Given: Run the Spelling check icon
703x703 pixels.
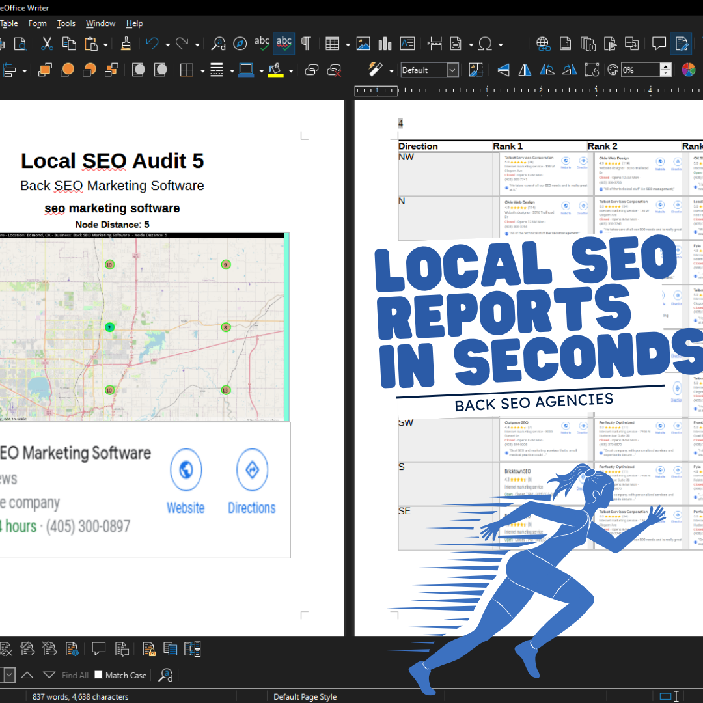Looking at the screenshot, I should [x=262, y=44].
